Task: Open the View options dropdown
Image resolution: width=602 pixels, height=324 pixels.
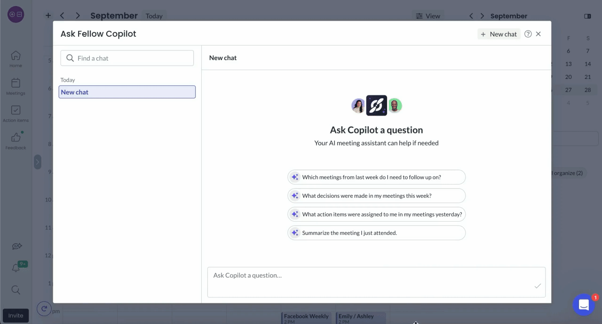Action: pyautogui.click(x=428, y=16)
